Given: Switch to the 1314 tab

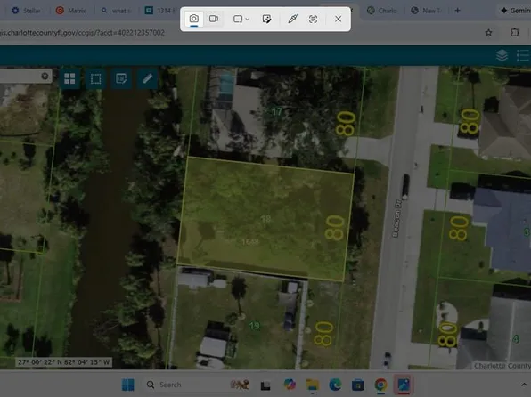Looking at the screenshot, I should click(x=160, y=11).
